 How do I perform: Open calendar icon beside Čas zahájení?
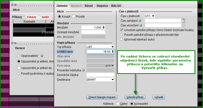[183, 20]
